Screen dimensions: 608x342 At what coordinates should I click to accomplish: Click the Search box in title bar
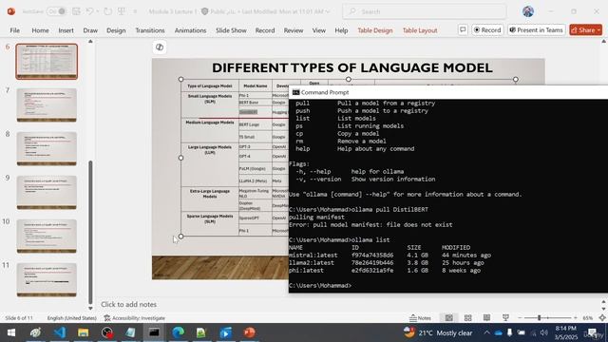click(425, 11)
